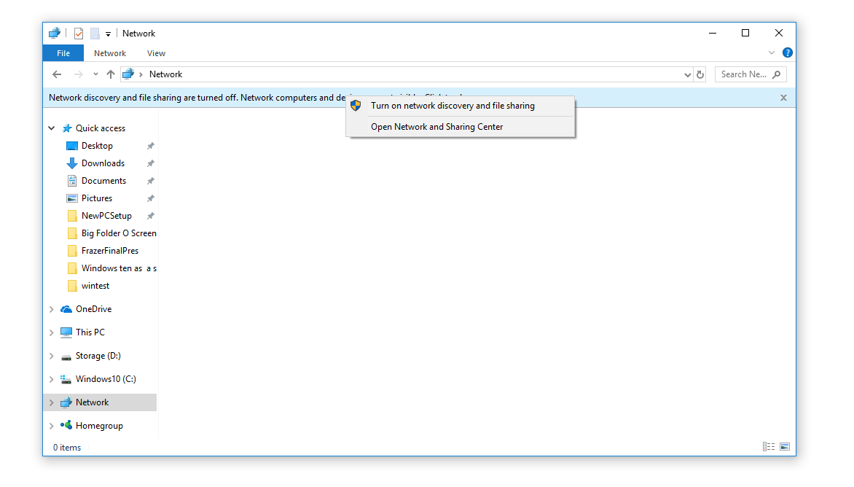
Task: Click the magnifier search icon
Action: click(777, 74)
